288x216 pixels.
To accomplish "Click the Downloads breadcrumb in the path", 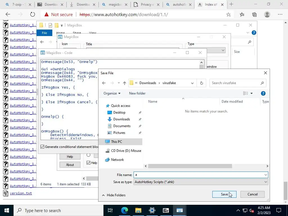I will coord(148,83).
